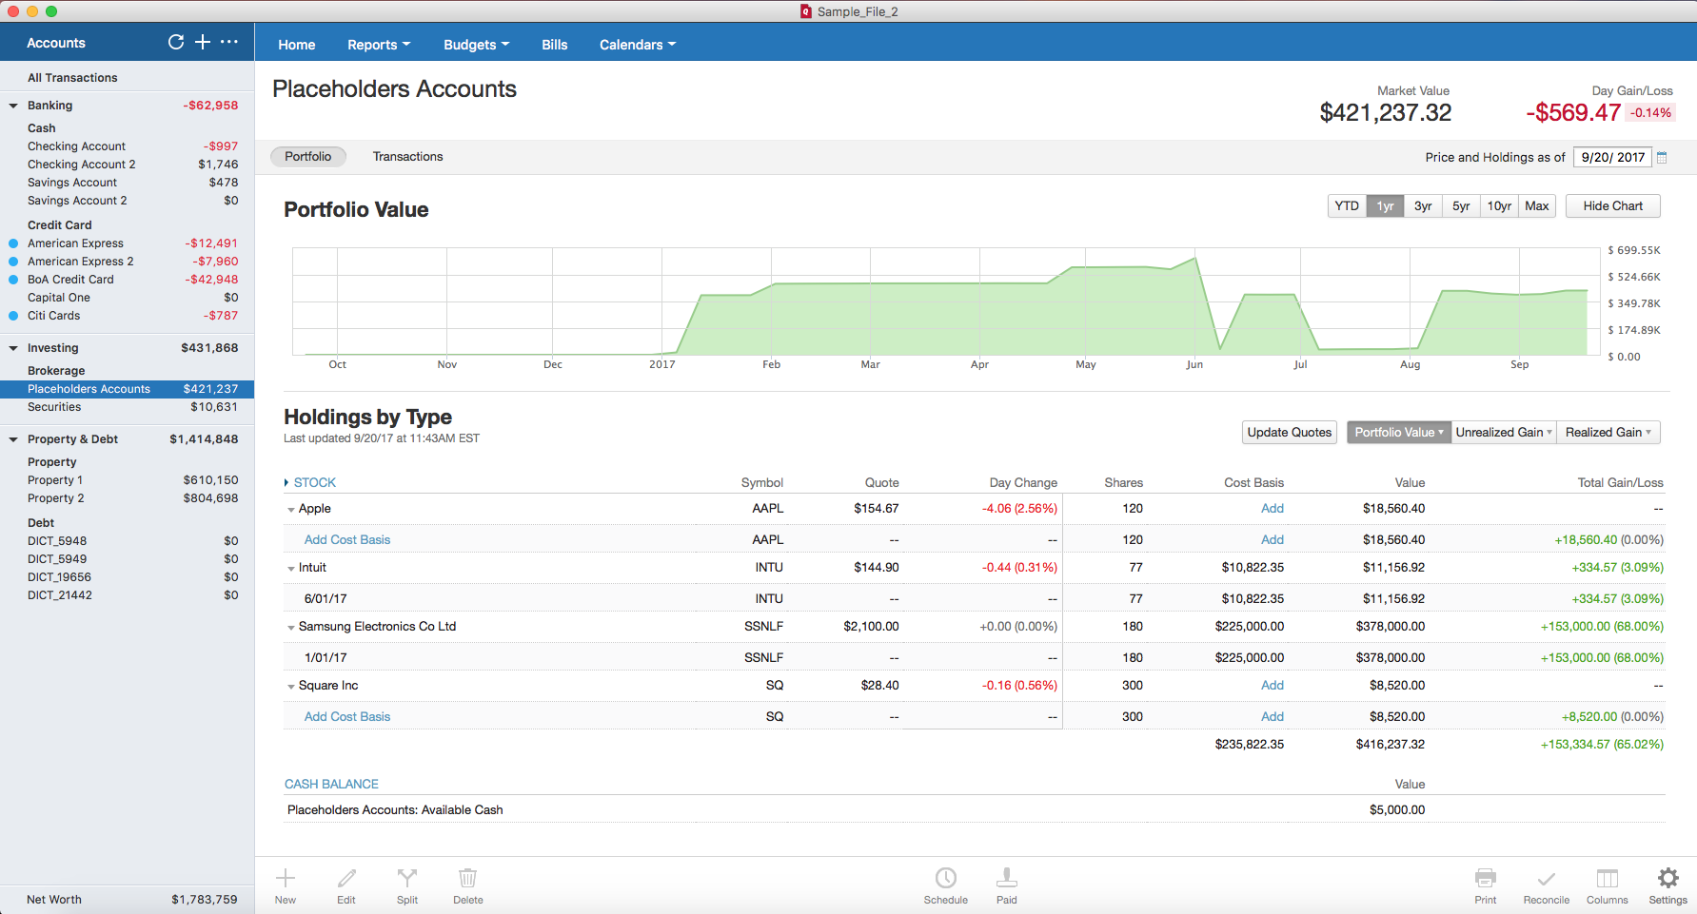Open the Reports dropdown menu
Image resolution: width=1697 pixels, height=914 pixels.
point(378,45)
